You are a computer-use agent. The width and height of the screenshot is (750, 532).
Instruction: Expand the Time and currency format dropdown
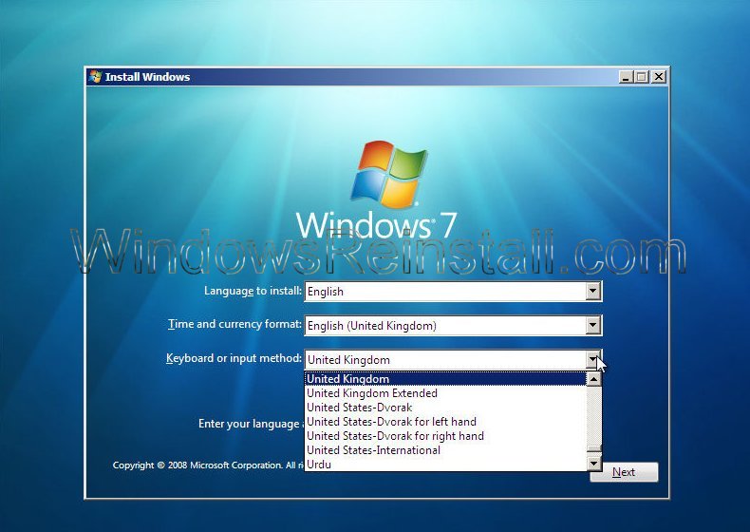click(593, 326)
